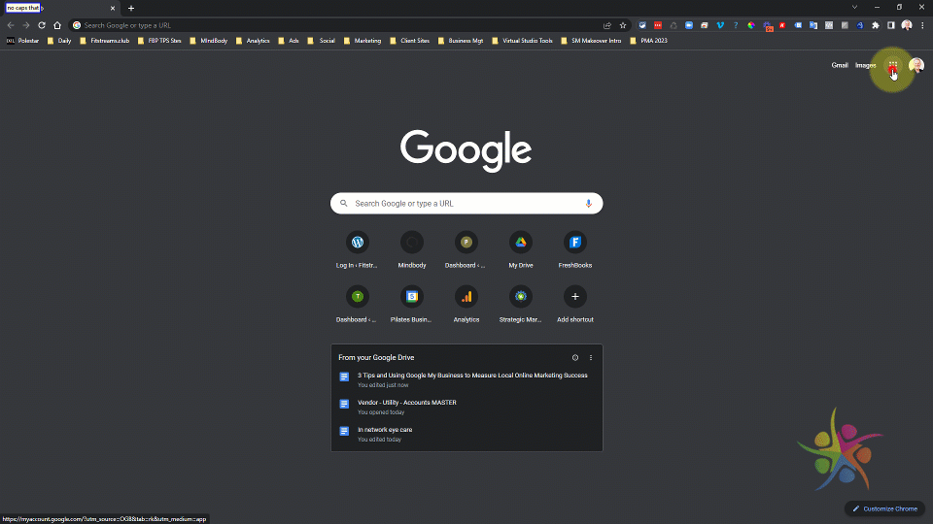
Task: Click the Vimeo extension icon
Action: [720, 25]
